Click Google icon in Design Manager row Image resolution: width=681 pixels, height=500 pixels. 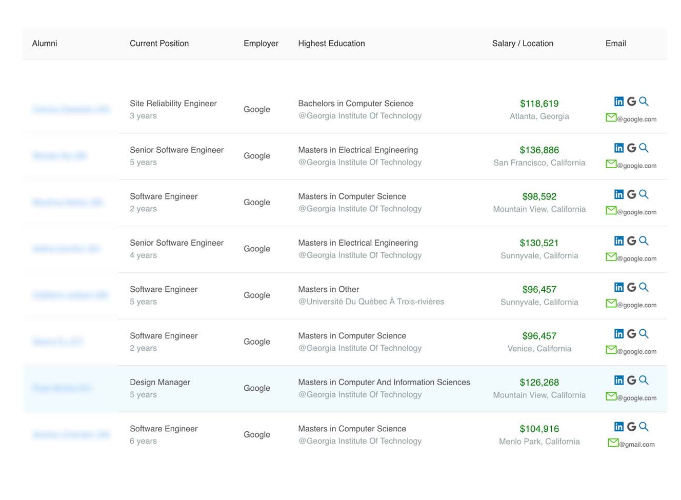coord(631,381)
